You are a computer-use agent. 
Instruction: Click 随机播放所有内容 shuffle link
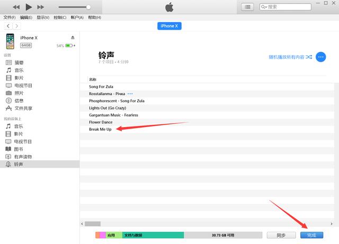pyautogui.click(x=290, y=57)
